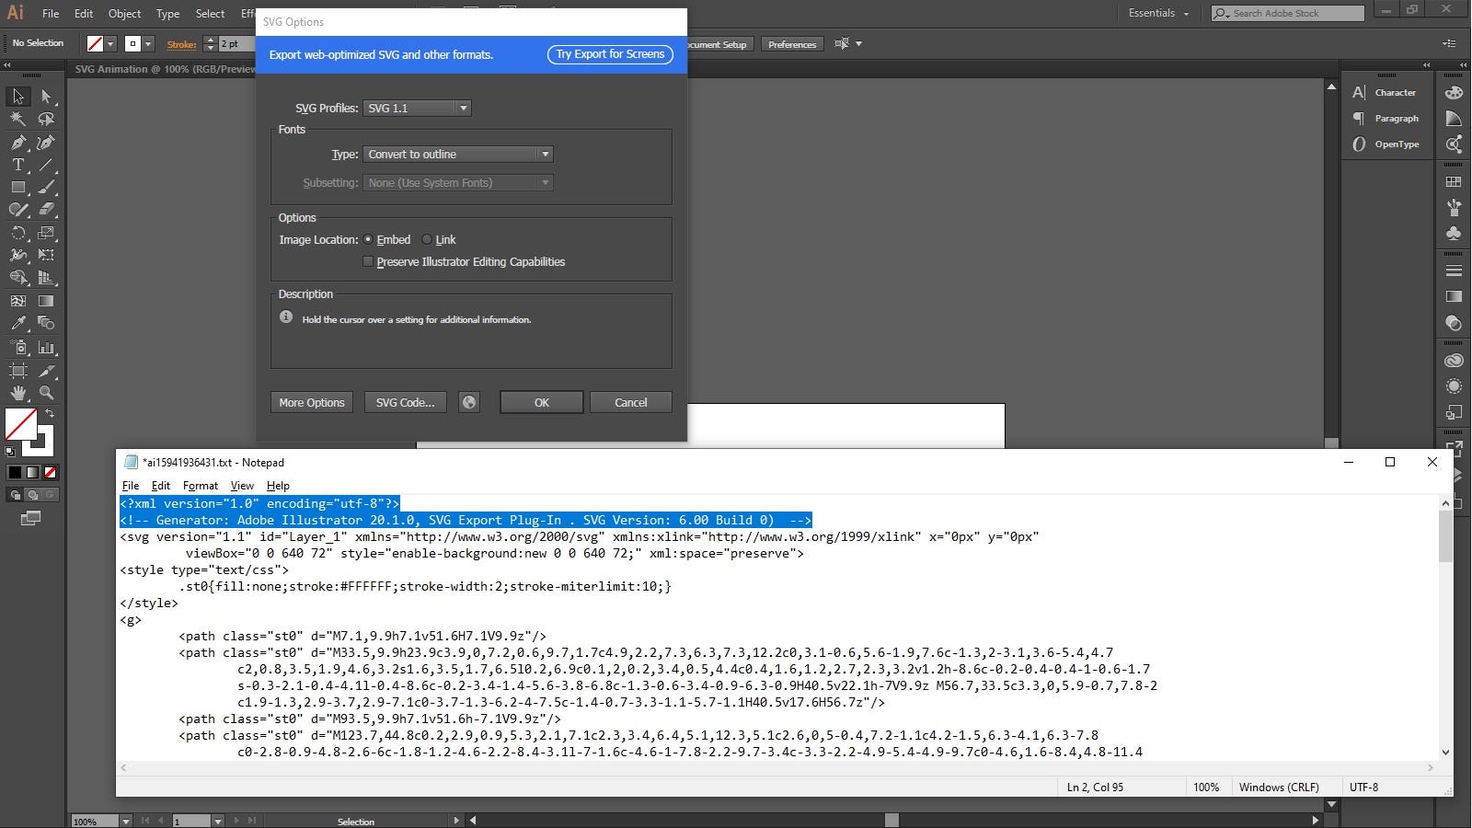Select the Column Graph tool
Viewport: 1472px width, 828px height.
coord(46,348)
